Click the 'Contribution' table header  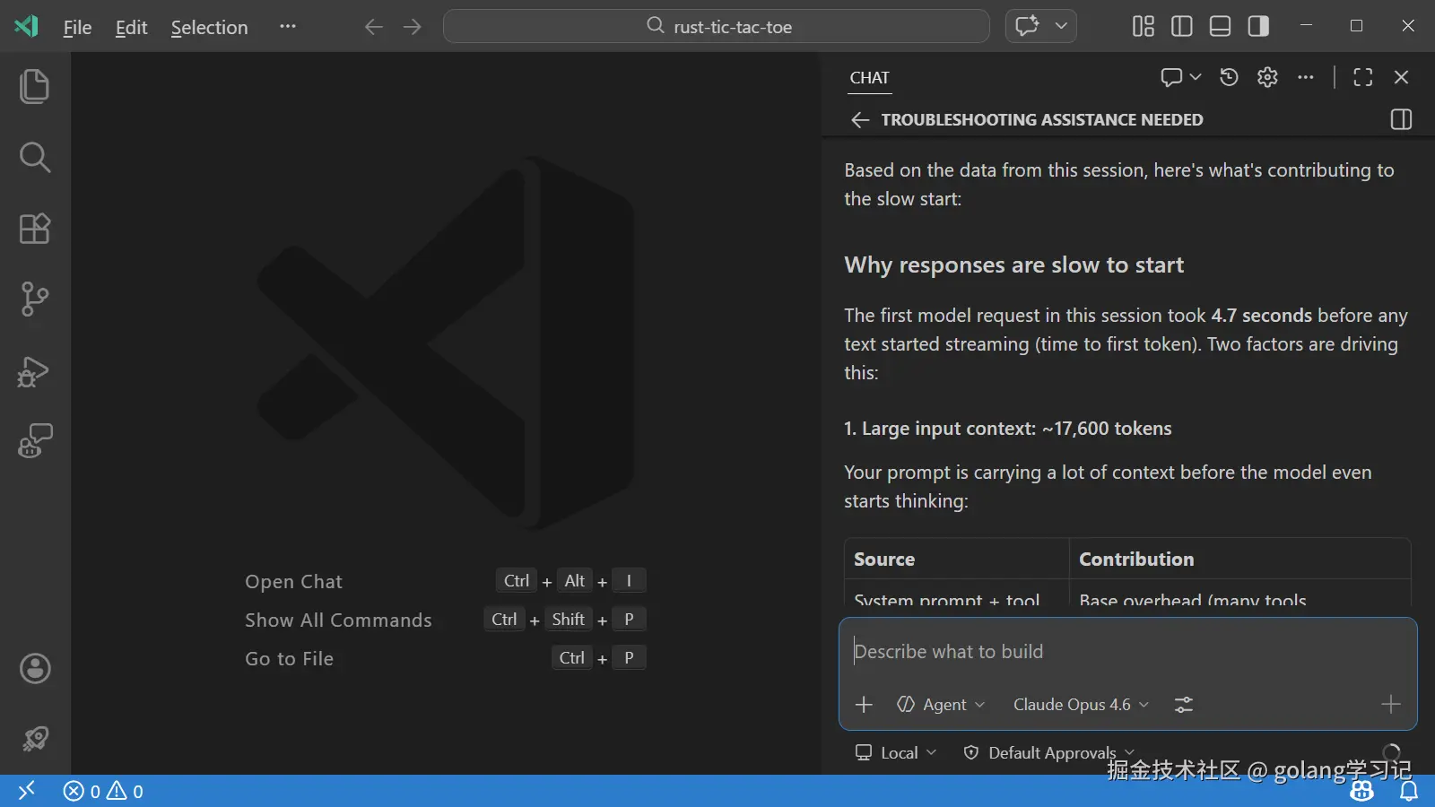click(1136, 560)
